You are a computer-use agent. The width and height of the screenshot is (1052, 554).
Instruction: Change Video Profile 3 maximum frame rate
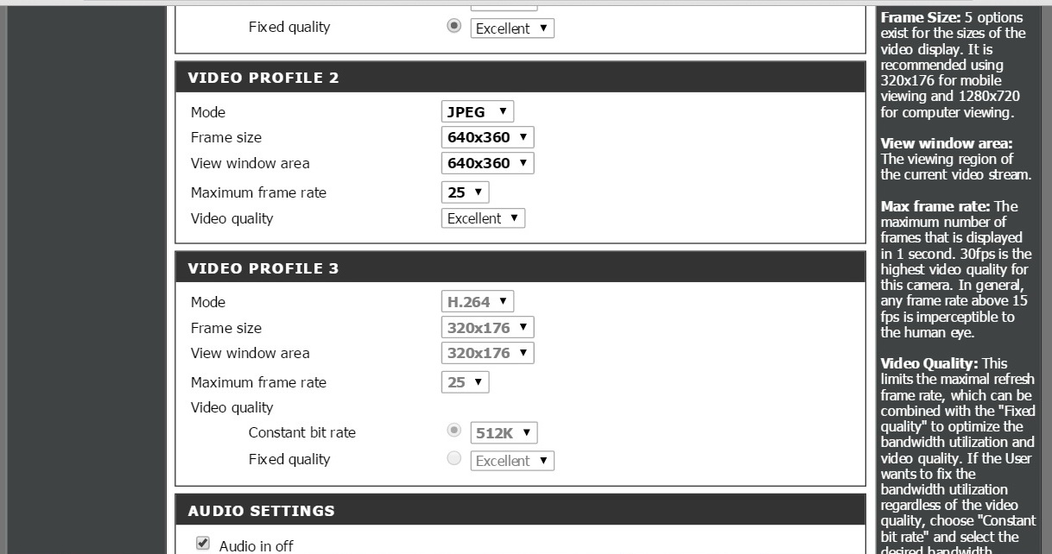(x=465, y=382)
